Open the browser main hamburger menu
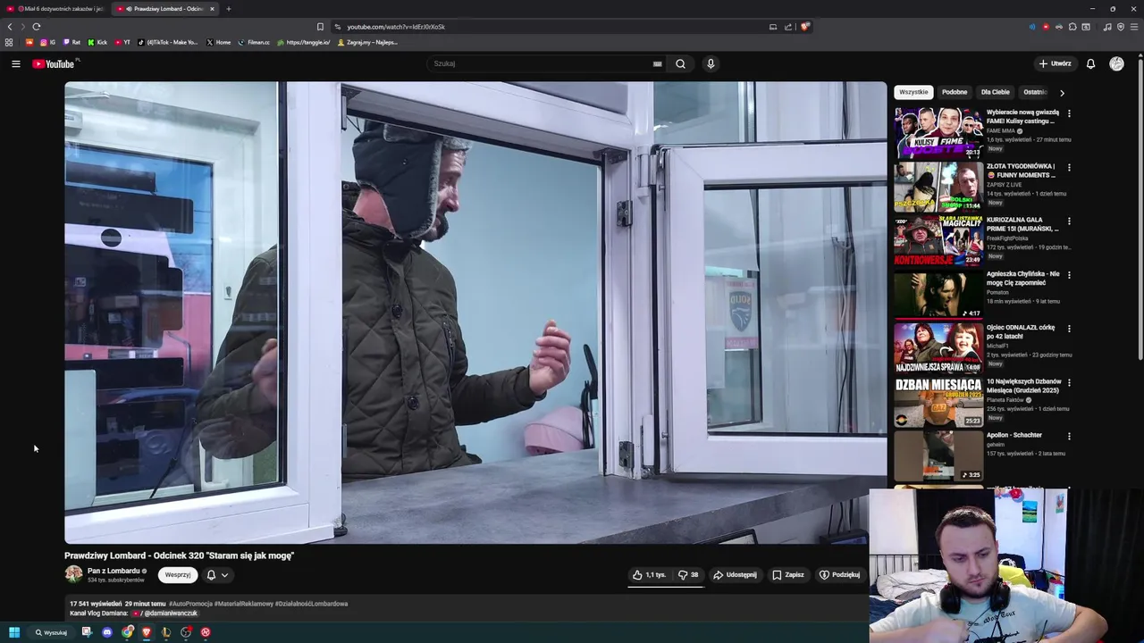 point(1134,27)
